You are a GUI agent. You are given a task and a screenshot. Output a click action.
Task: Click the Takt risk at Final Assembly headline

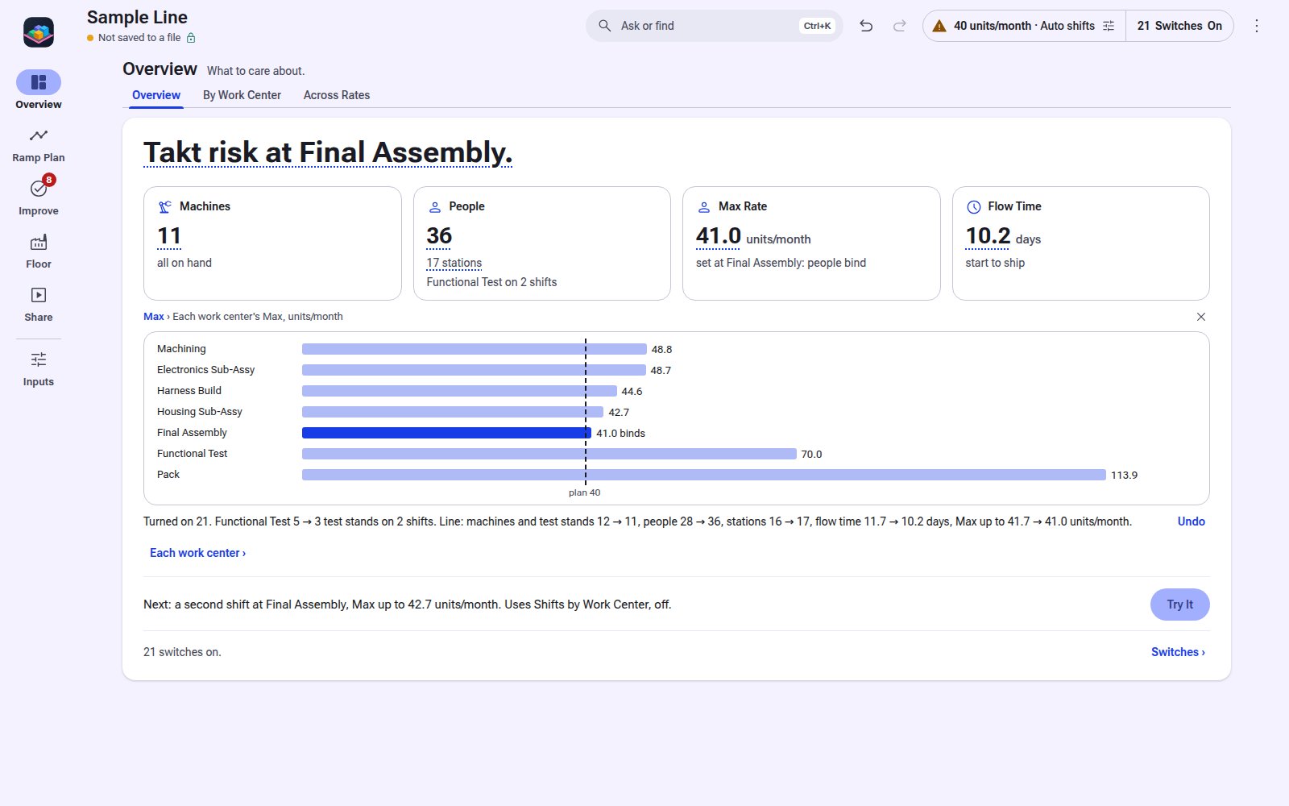point(328,152)
